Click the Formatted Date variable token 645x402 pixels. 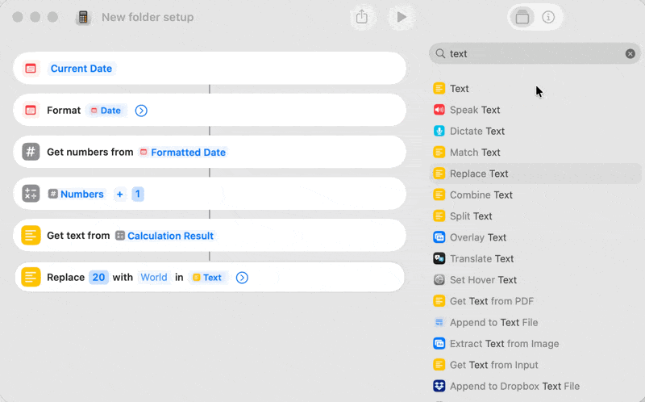tap(183, 153)
